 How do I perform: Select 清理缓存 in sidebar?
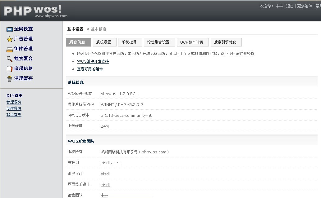(23, 78)
